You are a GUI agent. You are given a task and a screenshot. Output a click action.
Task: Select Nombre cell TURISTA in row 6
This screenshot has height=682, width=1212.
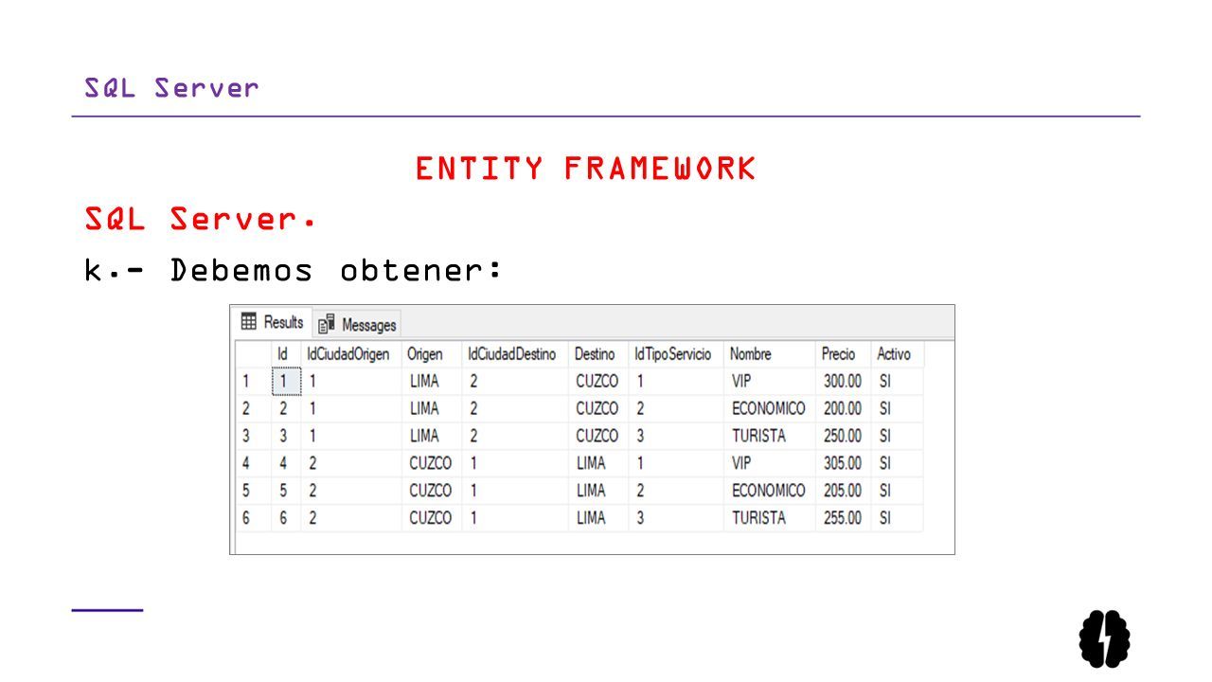click(x=768, y=518)
